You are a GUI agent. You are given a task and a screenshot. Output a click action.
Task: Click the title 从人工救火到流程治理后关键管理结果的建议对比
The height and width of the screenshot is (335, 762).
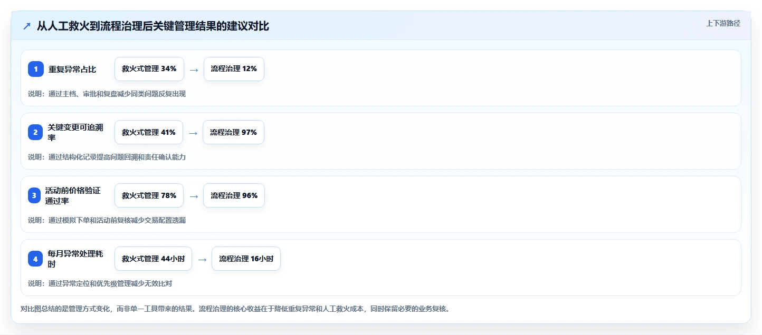[153, 26]
